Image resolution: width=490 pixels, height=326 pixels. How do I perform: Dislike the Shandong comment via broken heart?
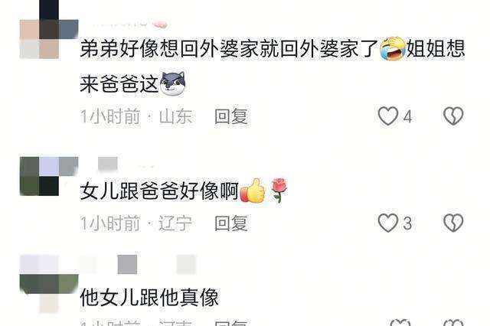pos(453,116)
